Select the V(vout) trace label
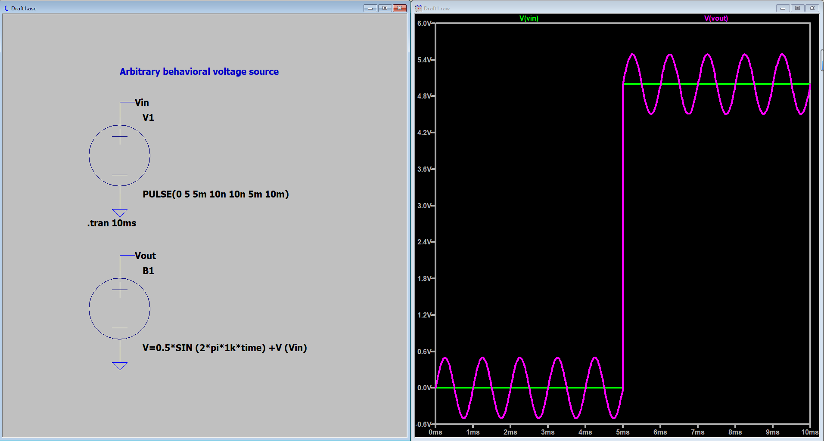 pos(716,18)
